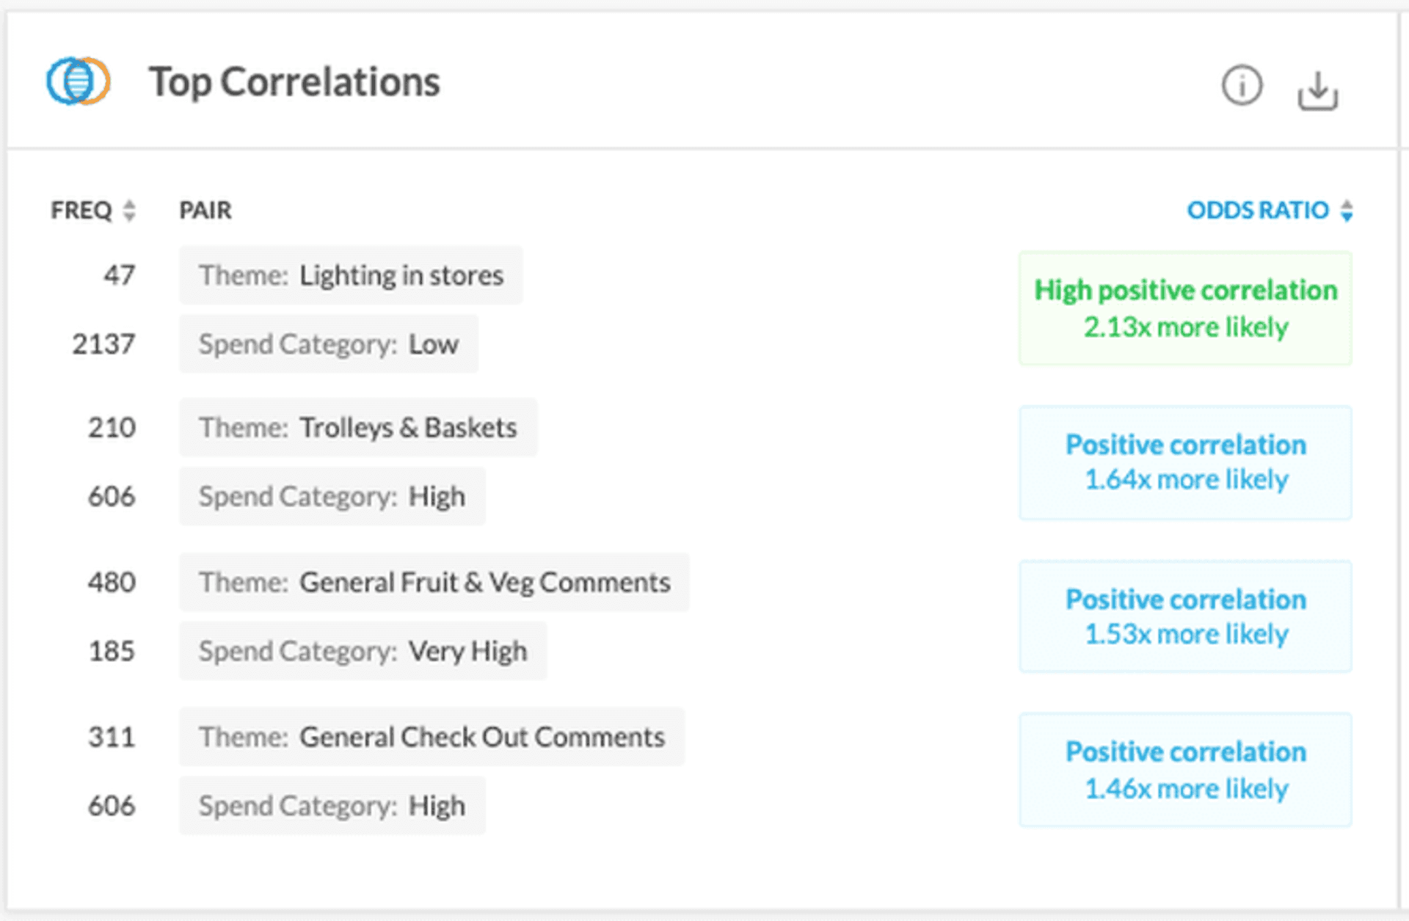
Task: Click Spend Category Very High chip
Action: coord(363,651)
